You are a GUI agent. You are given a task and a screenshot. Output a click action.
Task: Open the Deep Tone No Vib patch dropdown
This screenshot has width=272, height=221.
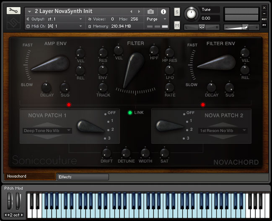[47, 131]
